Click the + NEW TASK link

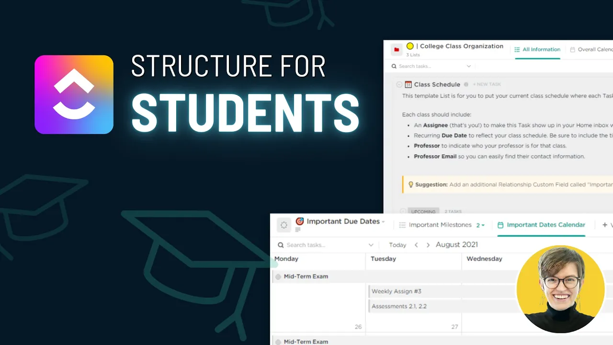click(488, 84)
